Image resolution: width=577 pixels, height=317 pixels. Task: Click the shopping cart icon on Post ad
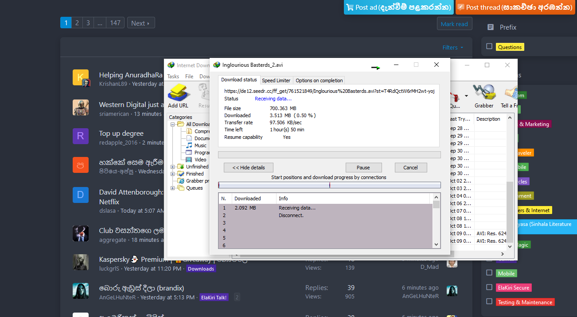[350, 7]
